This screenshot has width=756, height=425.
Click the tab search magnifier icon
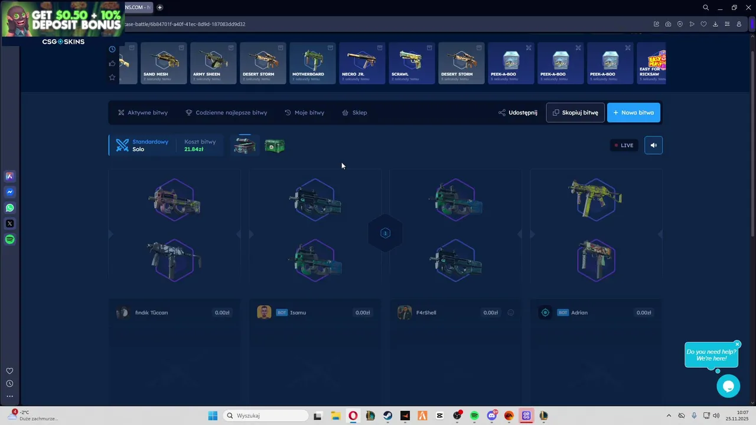[x=706, y=8]
